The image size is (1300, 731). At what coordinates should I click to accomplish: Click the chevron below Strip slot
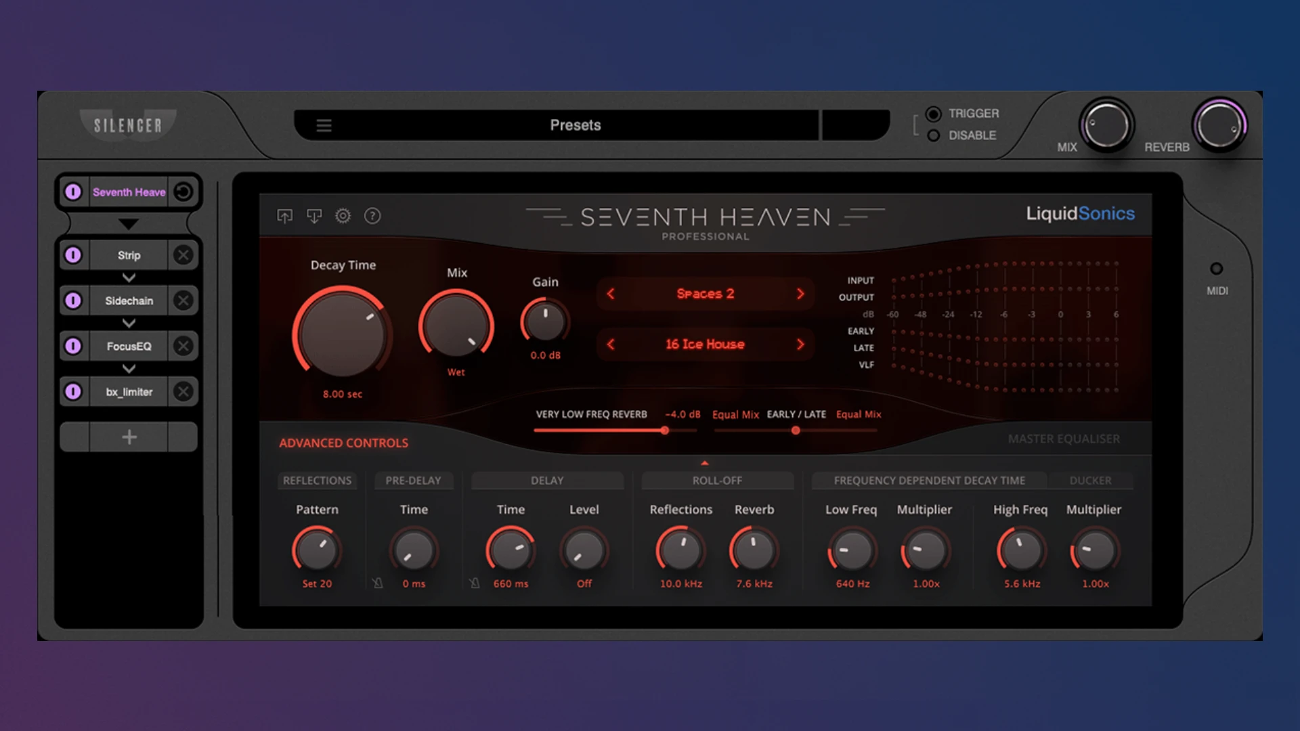(x=129, y=278)
